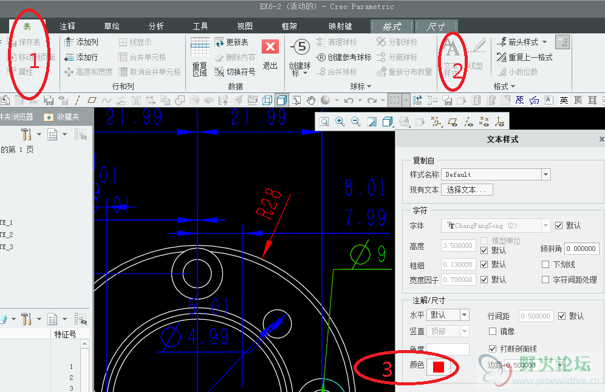The image size is (605, 392).
Task: Open the 箭头样式 arrow style dropdown
Action: [545, 42]
